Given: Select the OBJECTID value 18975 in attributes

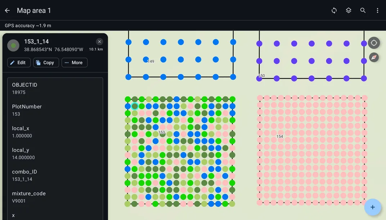Looking at the screenshot, I should coord(18,92).
